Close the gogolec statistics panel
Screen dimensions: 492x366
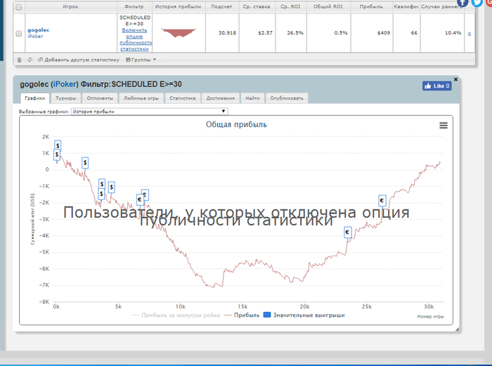(x=455, y=79)
